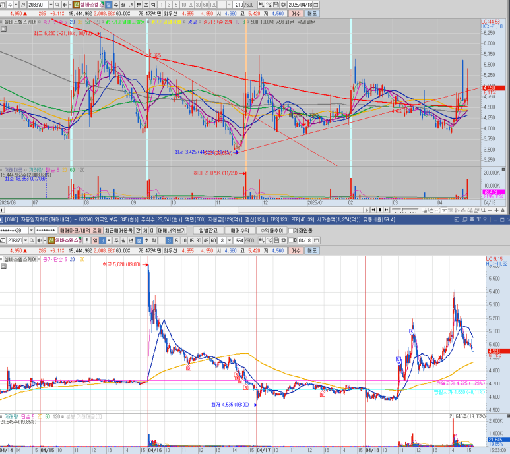
Task: Click the 564 bar count field in the lower toolbar
Action: 240,241
